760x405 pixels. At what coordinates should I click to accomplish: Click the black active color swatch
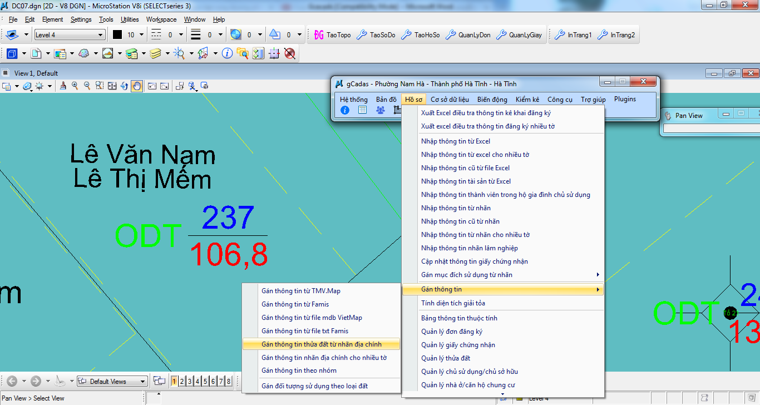point(117,35)
